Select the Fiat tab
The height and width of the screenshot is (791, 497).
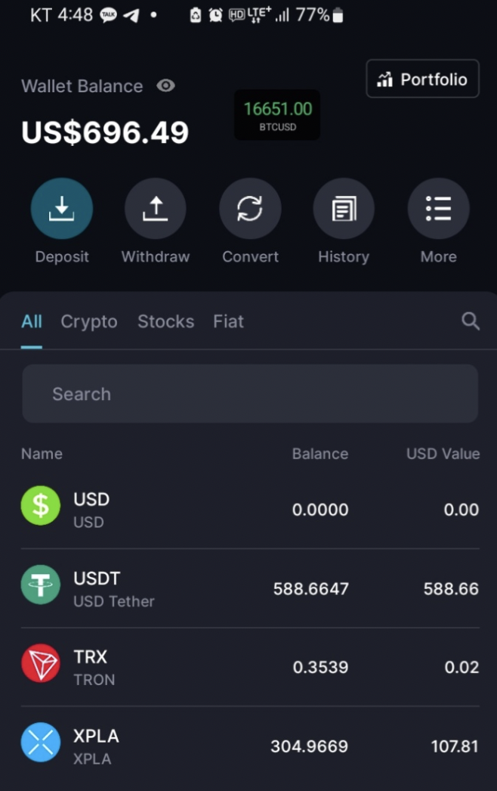(228, 321)
